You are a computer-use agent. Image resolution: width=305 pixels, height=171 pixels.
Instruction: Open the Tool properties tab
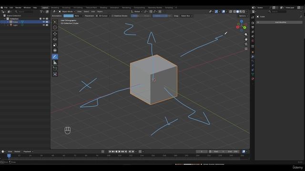[253, 18]
